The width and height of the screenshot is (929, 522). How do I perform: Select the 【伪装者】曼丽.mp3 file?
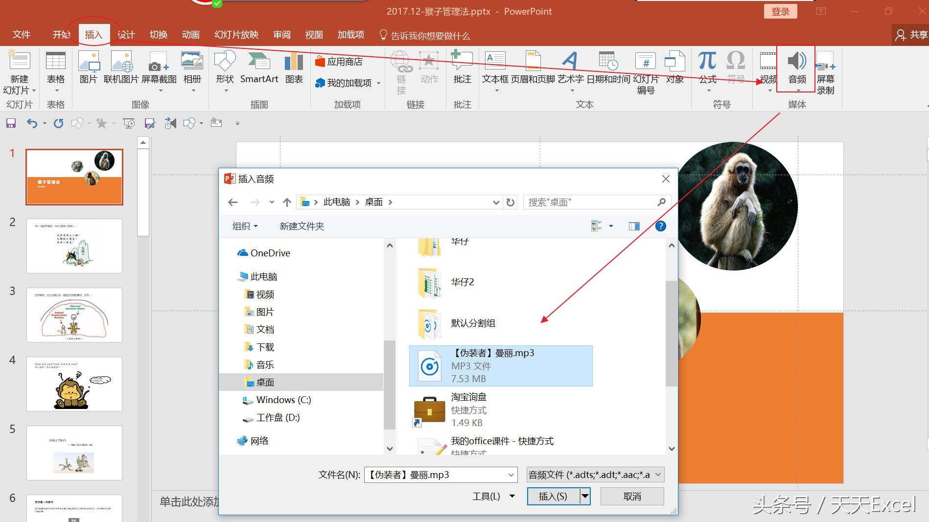[x=501, y=366]
